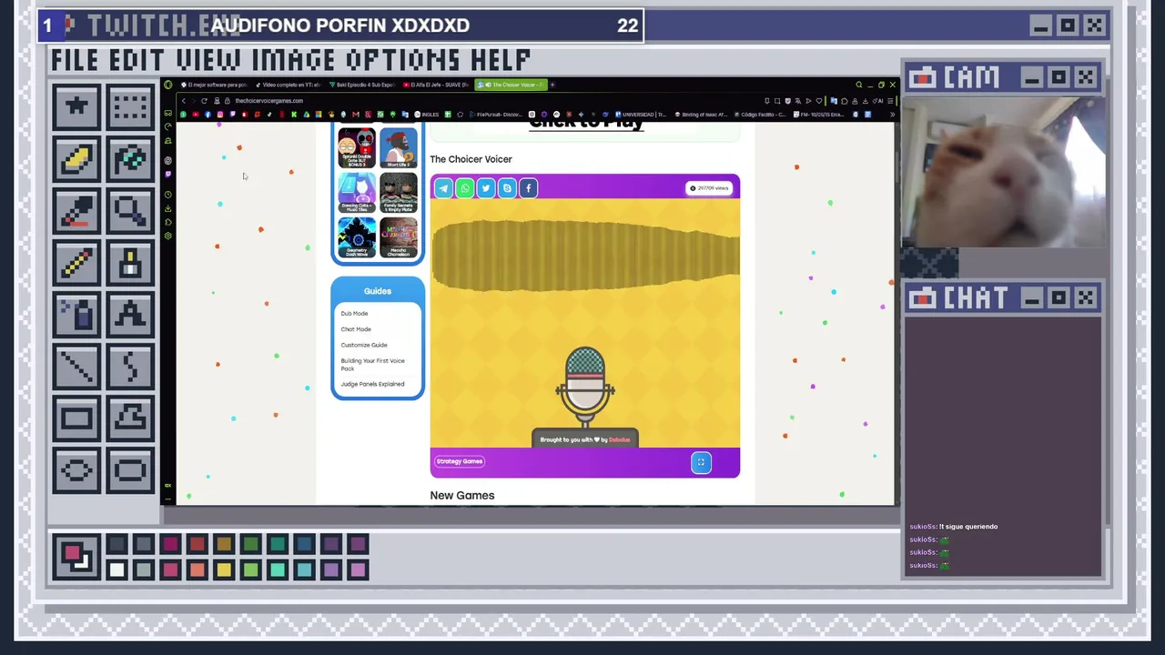Open the File menu
The width and height of the screenshot is (1165, 655).
click(x=76, y=60)
